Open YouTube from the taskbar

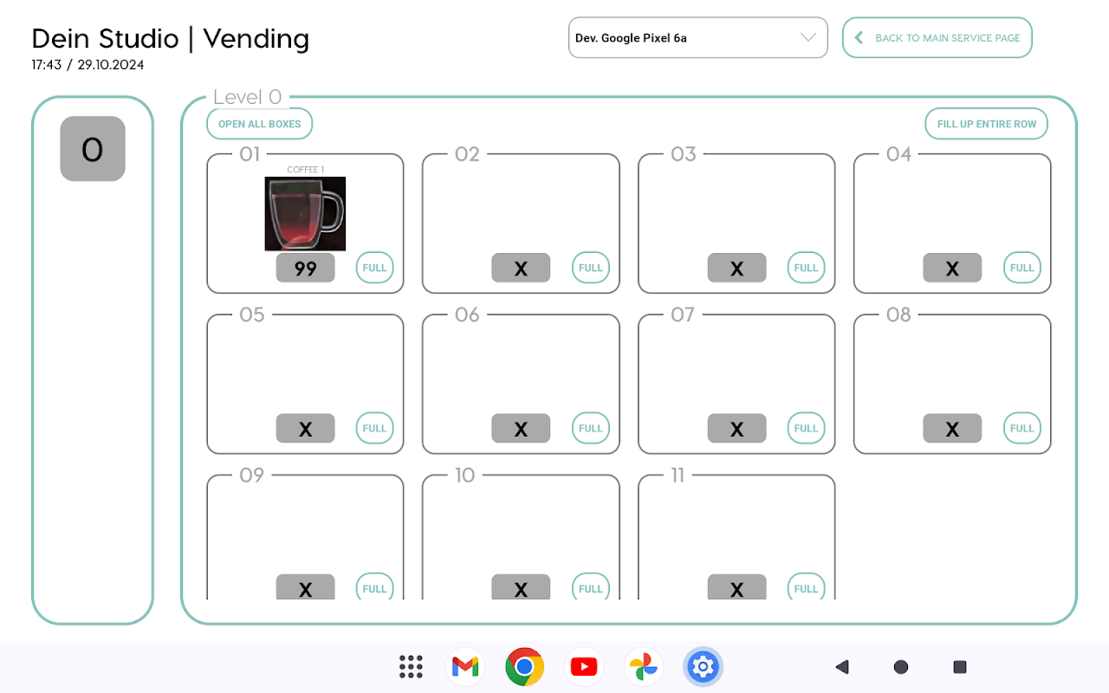coord(584,667)
